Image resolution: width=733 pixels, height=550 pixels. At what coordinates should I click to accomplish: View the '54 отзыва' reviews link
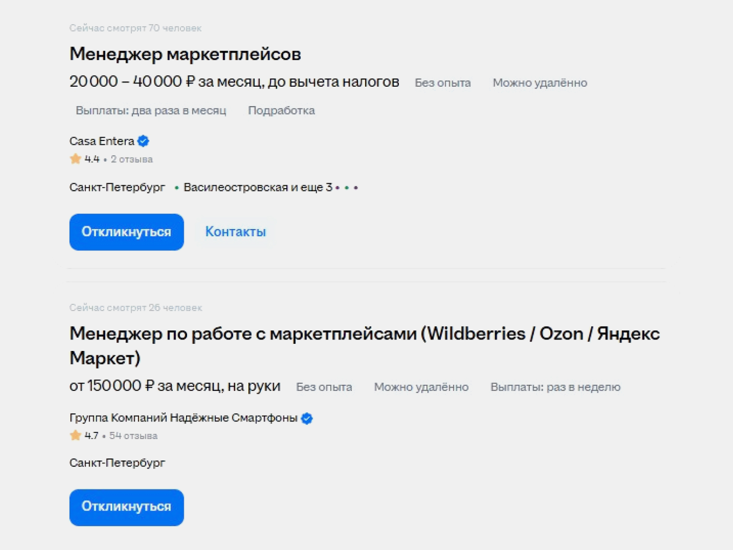click(133, 436)
